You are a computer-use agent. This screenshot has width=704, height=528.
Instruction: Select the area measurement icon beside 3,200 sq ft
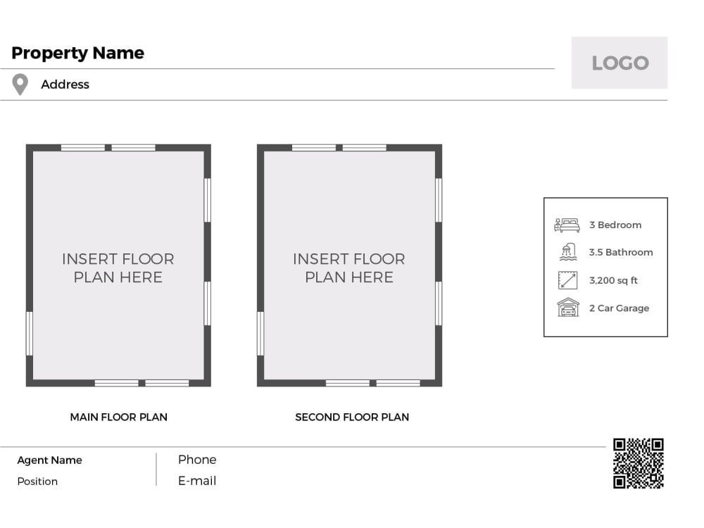coord(567,280)
